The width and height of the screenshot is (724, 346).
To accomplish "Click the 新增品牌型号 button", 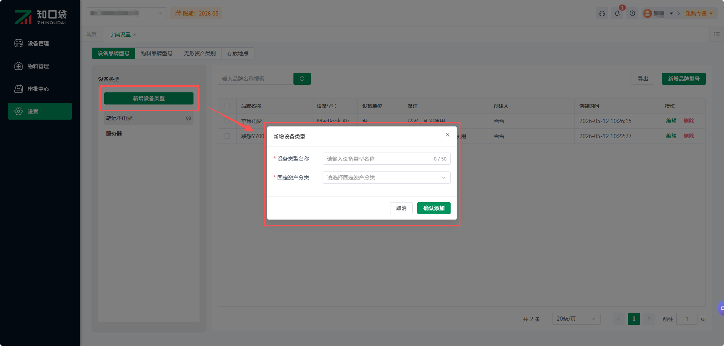I will [684, 79].
